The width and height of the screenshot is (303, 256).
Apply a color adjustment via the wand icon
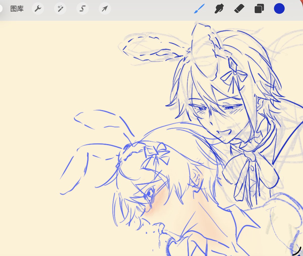[60, 8]
